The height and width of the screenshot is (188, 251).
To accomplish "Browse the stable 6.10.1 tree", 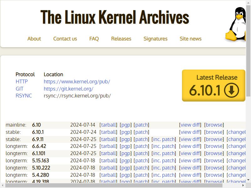I will 214,132.
